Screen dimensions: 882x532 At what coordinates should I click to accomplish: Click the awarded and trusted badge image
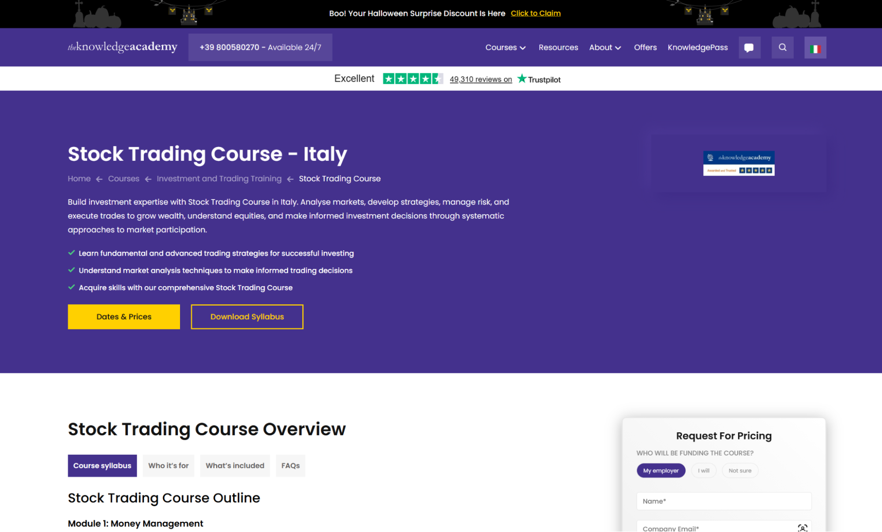739,163
